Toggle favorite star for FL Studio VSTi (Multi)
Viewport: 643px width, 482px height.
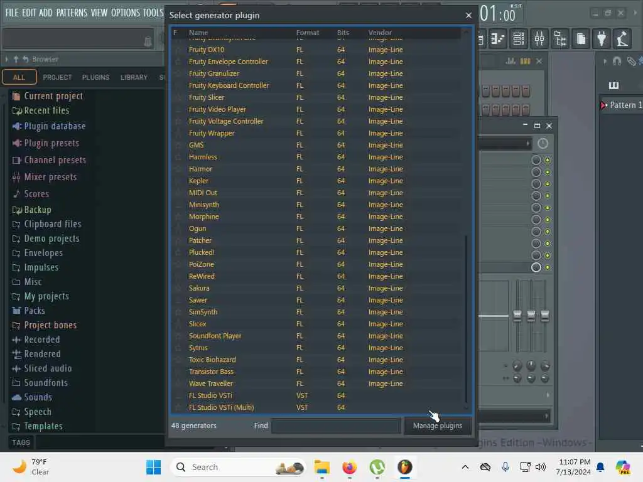(x=178, y=408)
